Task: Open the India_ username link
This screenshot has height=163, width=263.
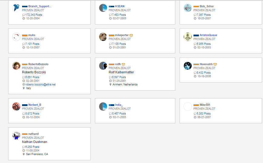Action: point(119,105)
